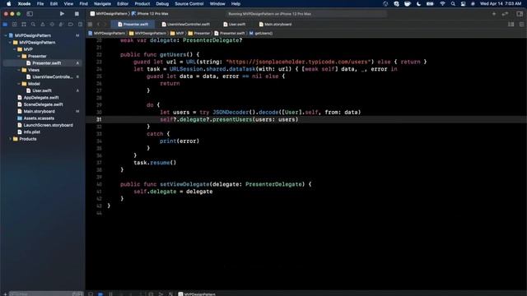This screenshot has width=527, height=296.
Task: Click the Spotlight search icon in menu bar
Action: (x=453, y=3)
